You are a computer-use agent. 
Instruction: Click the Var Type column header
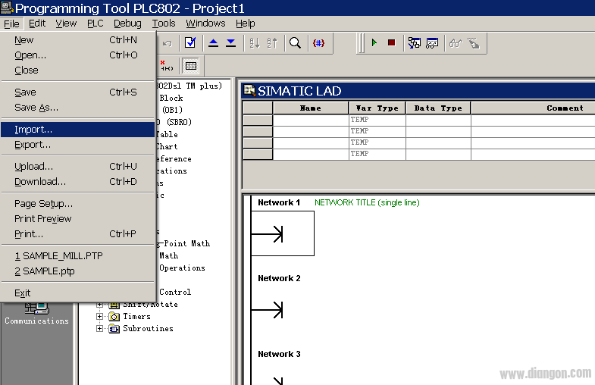377,108
